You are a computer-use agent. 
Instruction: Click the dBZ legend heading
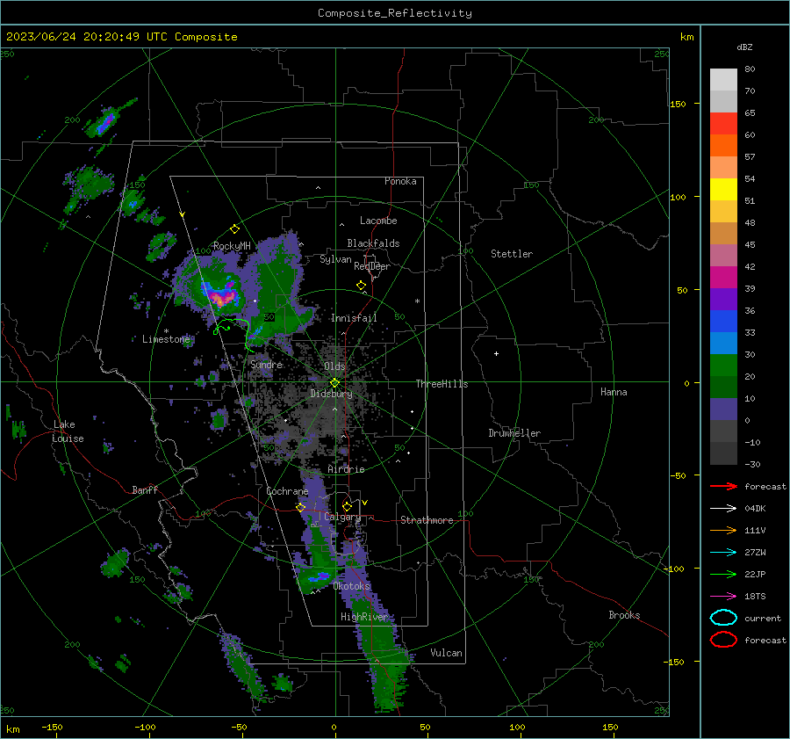[744, 47]
